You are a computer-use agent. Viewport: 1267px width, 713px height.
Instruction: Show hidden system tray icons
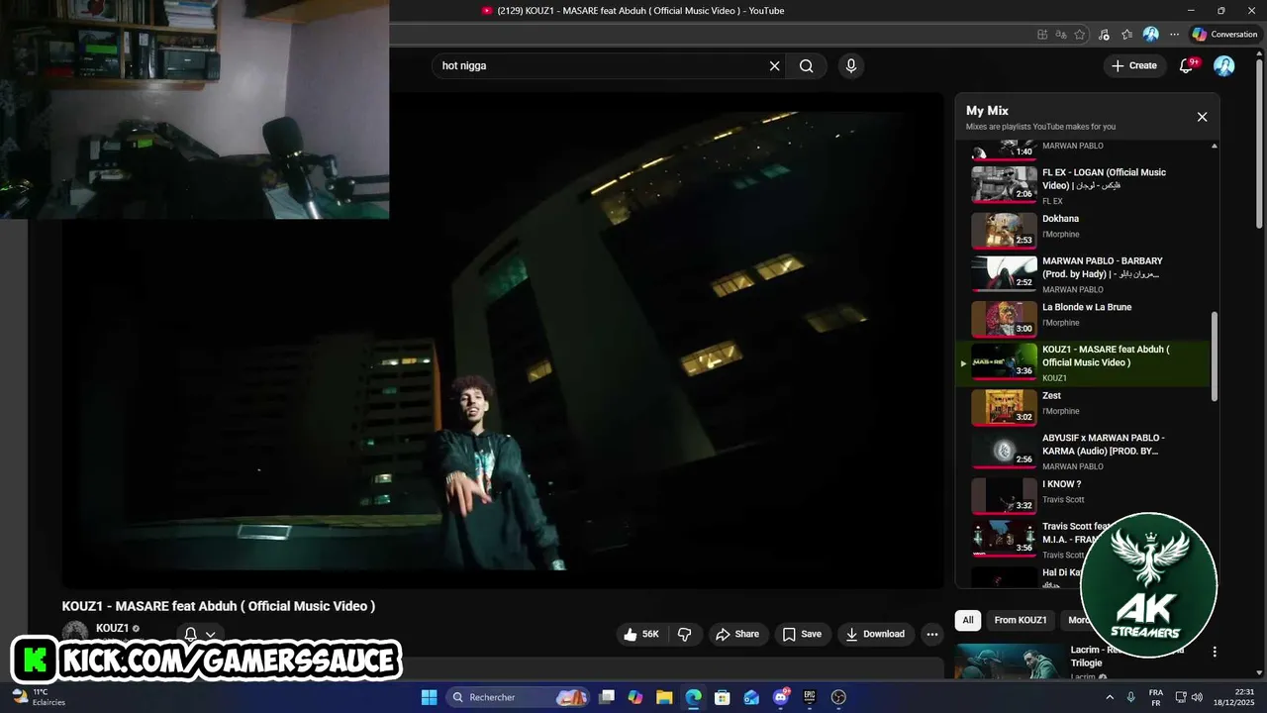[x=1110, y=697]
